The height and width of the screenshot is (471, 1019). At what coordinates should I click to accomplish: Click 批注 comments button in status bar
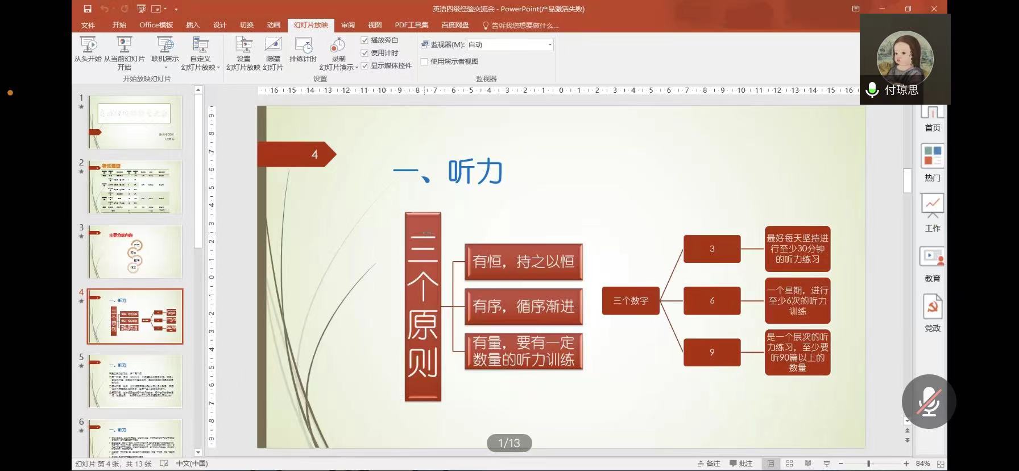click(741, 464)
